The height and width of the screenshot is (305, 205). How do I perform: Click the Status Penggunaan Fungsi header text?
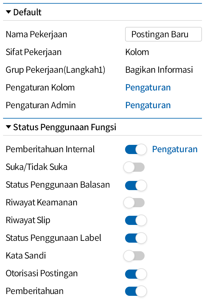tap(65, 127)
